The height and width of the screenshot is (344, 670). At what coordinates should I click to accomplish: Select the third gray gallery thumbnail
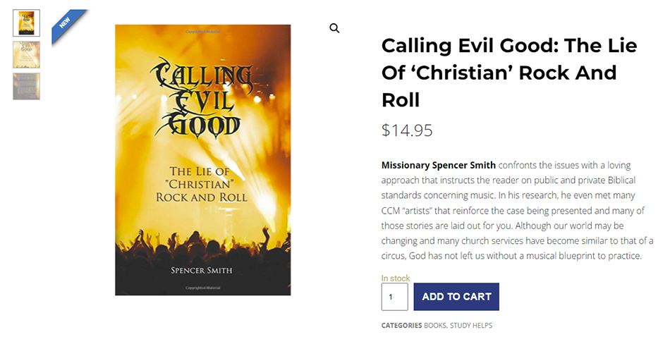pyautogui.click(x=27, y=87)
